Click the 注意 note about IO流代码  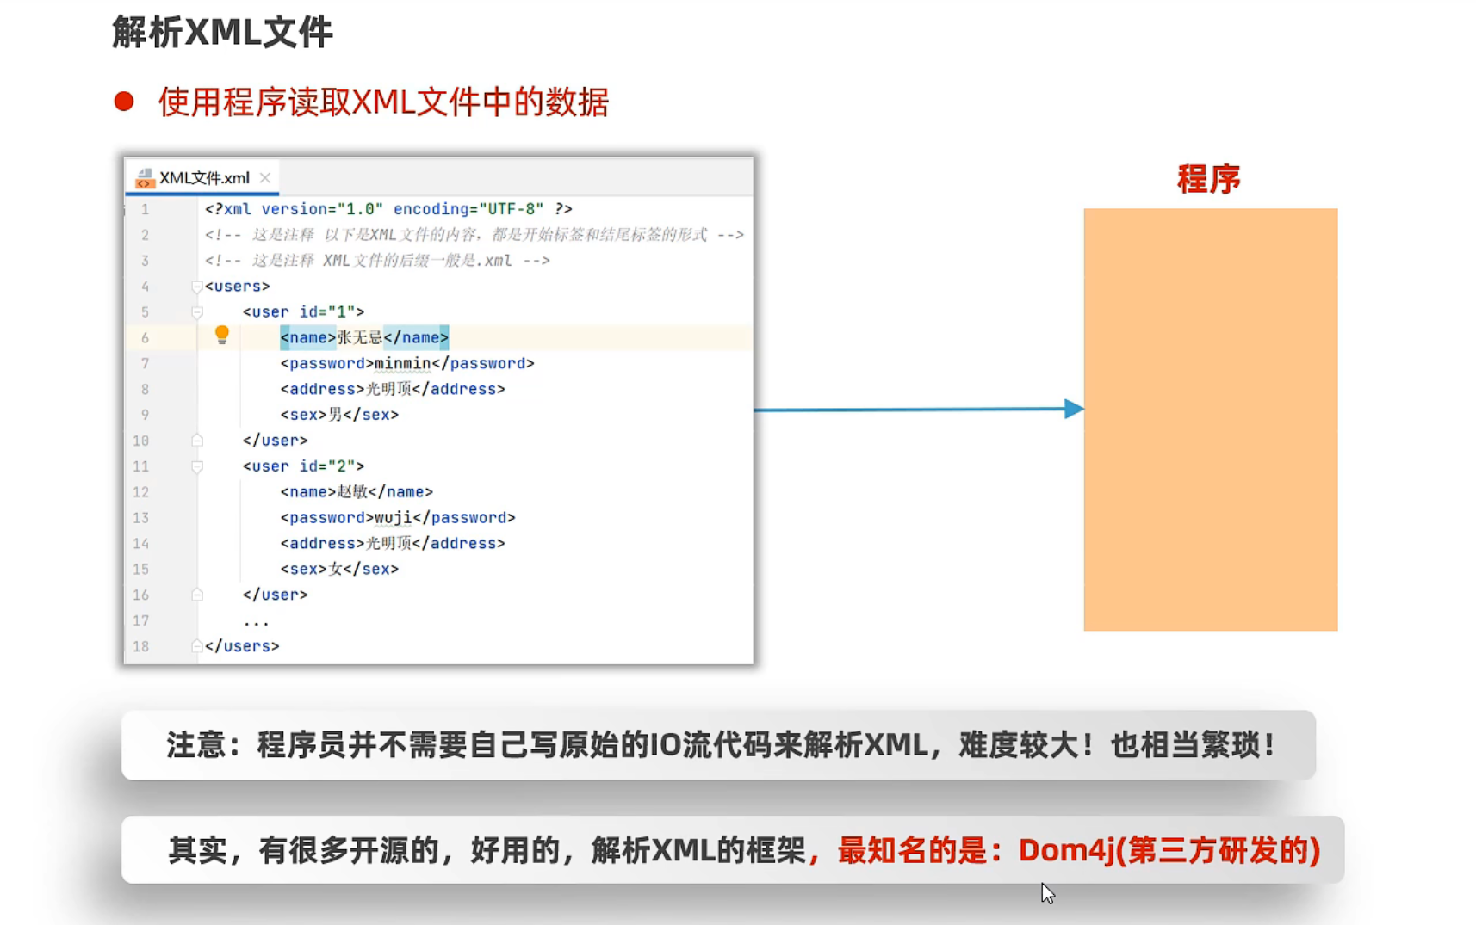tap(719, 745)
